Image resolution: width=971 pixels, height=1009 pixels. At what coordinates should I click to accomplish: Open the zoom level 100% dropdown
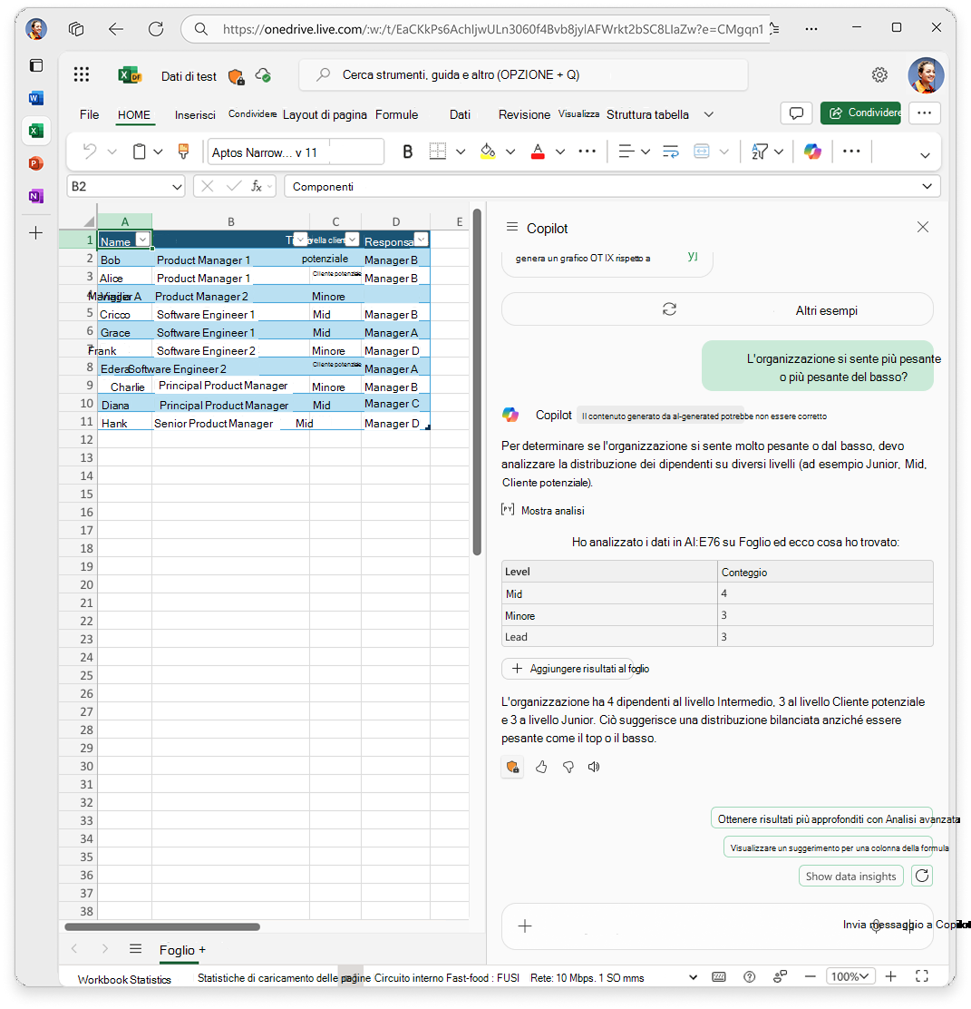[x=850, y=977]
